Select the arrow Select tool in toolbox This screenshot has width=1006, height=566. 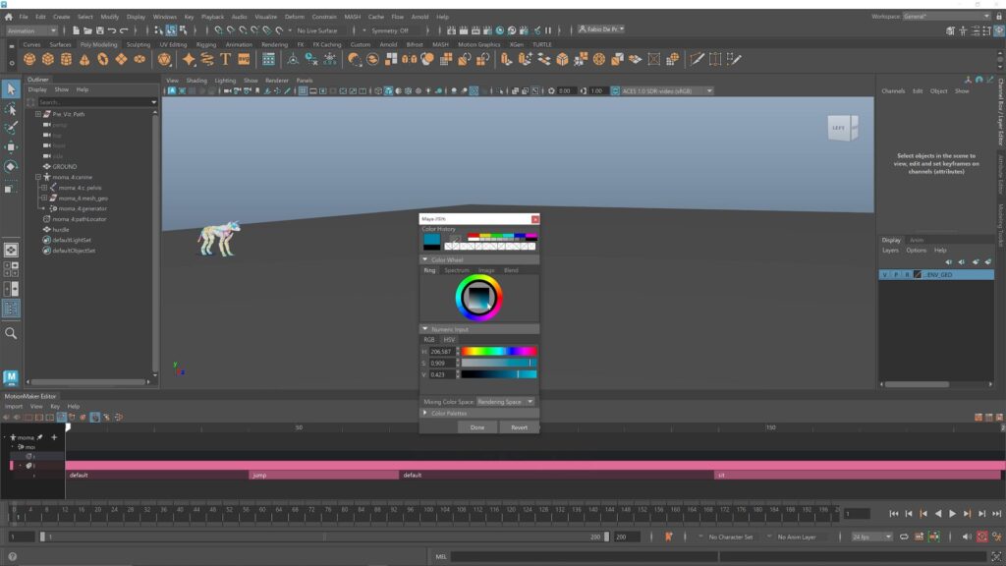[x=11, y=89]
